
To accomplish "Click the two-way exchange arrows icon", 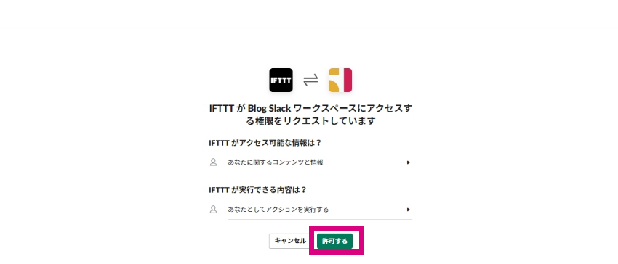I will click(310, 81).
